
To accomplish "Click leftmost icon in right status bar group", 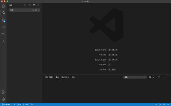I will pyautogui.click(x=156, y=104).
